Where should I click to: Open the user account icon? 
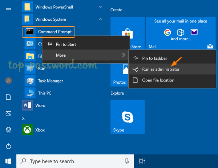tap(8, 81)
